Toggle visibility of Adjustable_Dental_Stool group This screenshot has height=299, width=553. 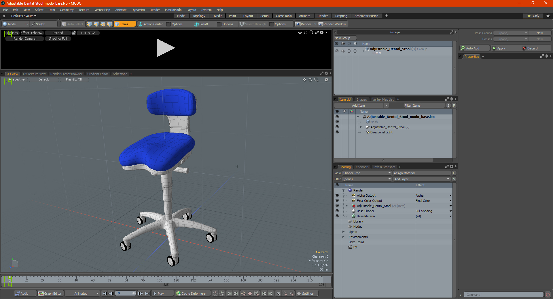click(337, 51)
